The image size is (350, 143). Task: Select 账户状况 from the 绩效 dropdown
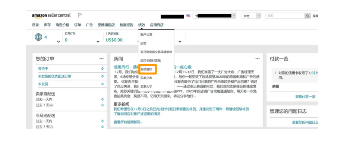(146, 35)
